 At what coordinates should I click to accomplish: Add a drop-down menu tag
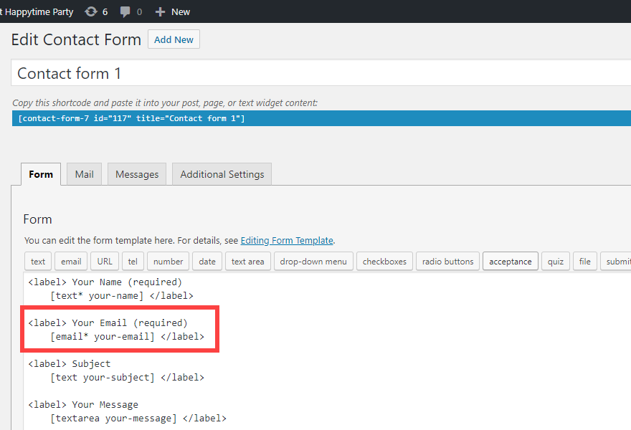pos(313,262)
